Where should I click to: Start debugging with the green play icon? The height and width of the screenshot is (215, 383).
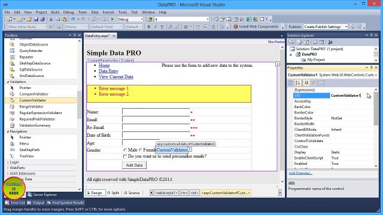pos(113,19)
